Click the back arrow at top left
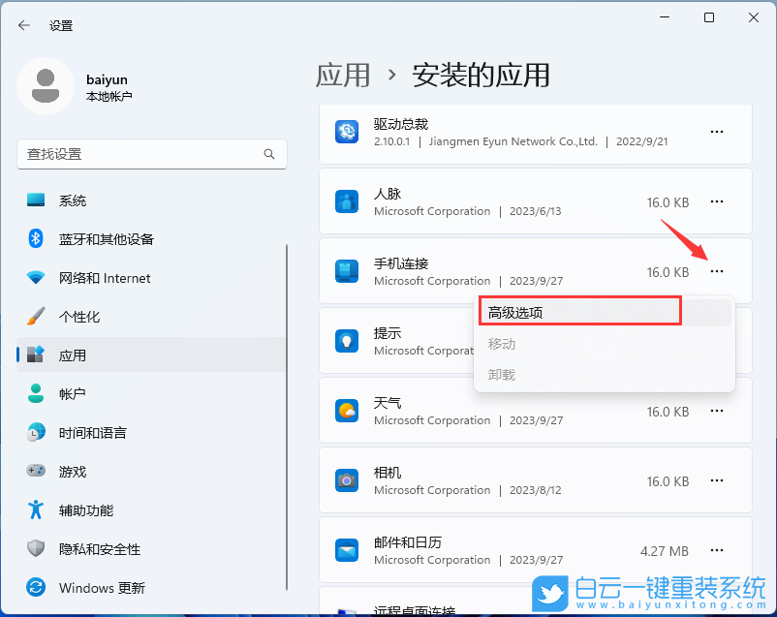Image resolution: width=777 pixels, height=617 pixels. 22,26
